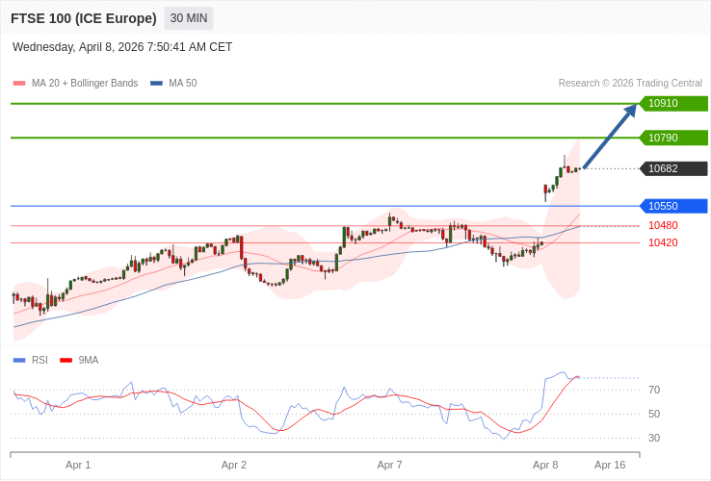Click the blue 10550 pivot price tag
Screen dimensions: 711x481
click(673, 206)
